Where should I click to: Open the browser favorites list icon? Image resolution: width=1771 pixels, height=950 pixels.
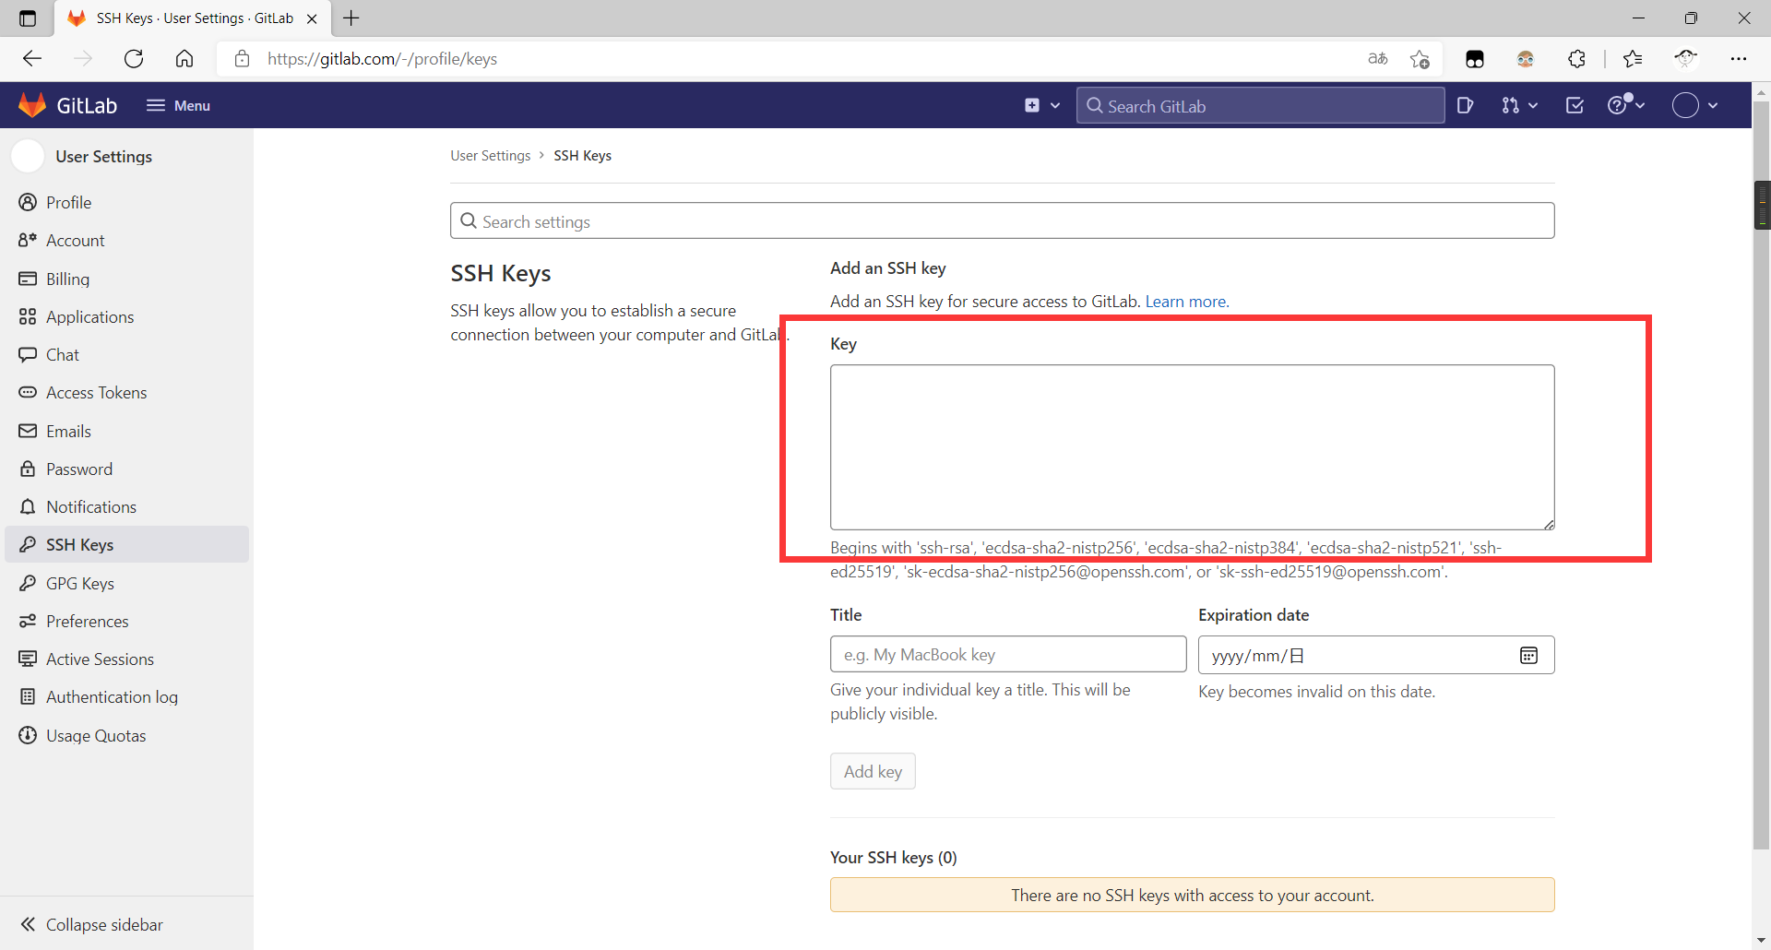(1633, 59)
